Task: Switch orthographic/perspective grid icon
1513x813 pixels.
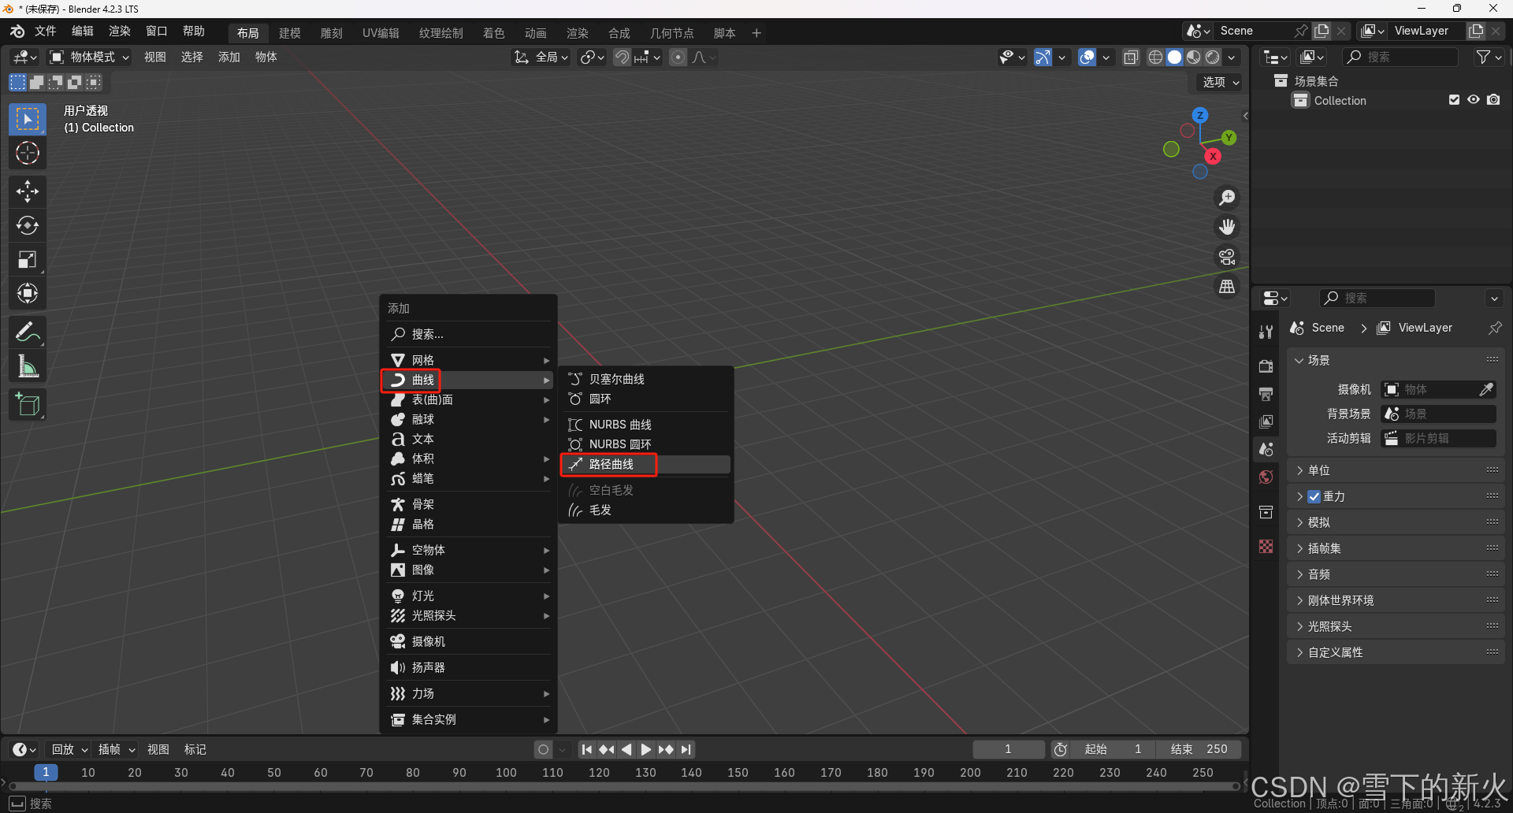Action: pos(1227,287)
